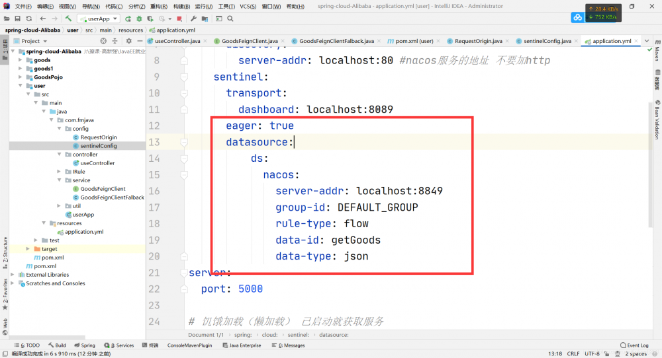The width and height of the screenshot is (662, 358).
Task: Open the 重构(R) menu
Action: [159, 7]
